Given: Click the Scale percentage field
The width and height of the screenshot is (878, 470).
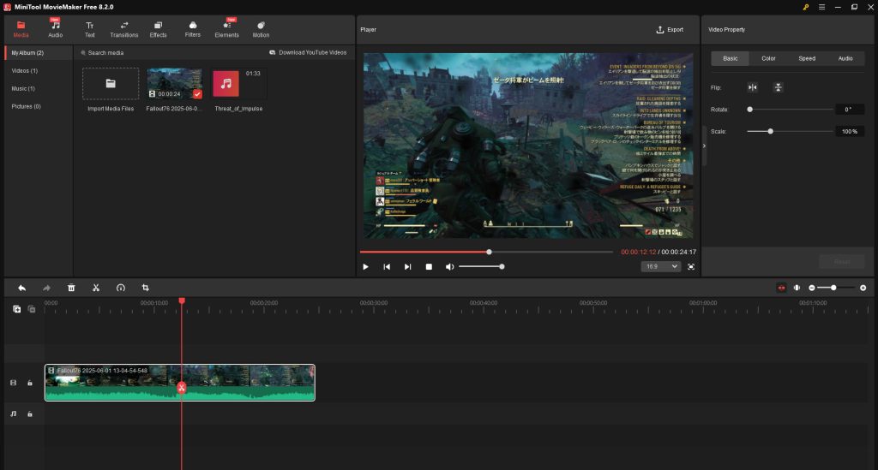Looking at the screenshot, I should (850, 131).
